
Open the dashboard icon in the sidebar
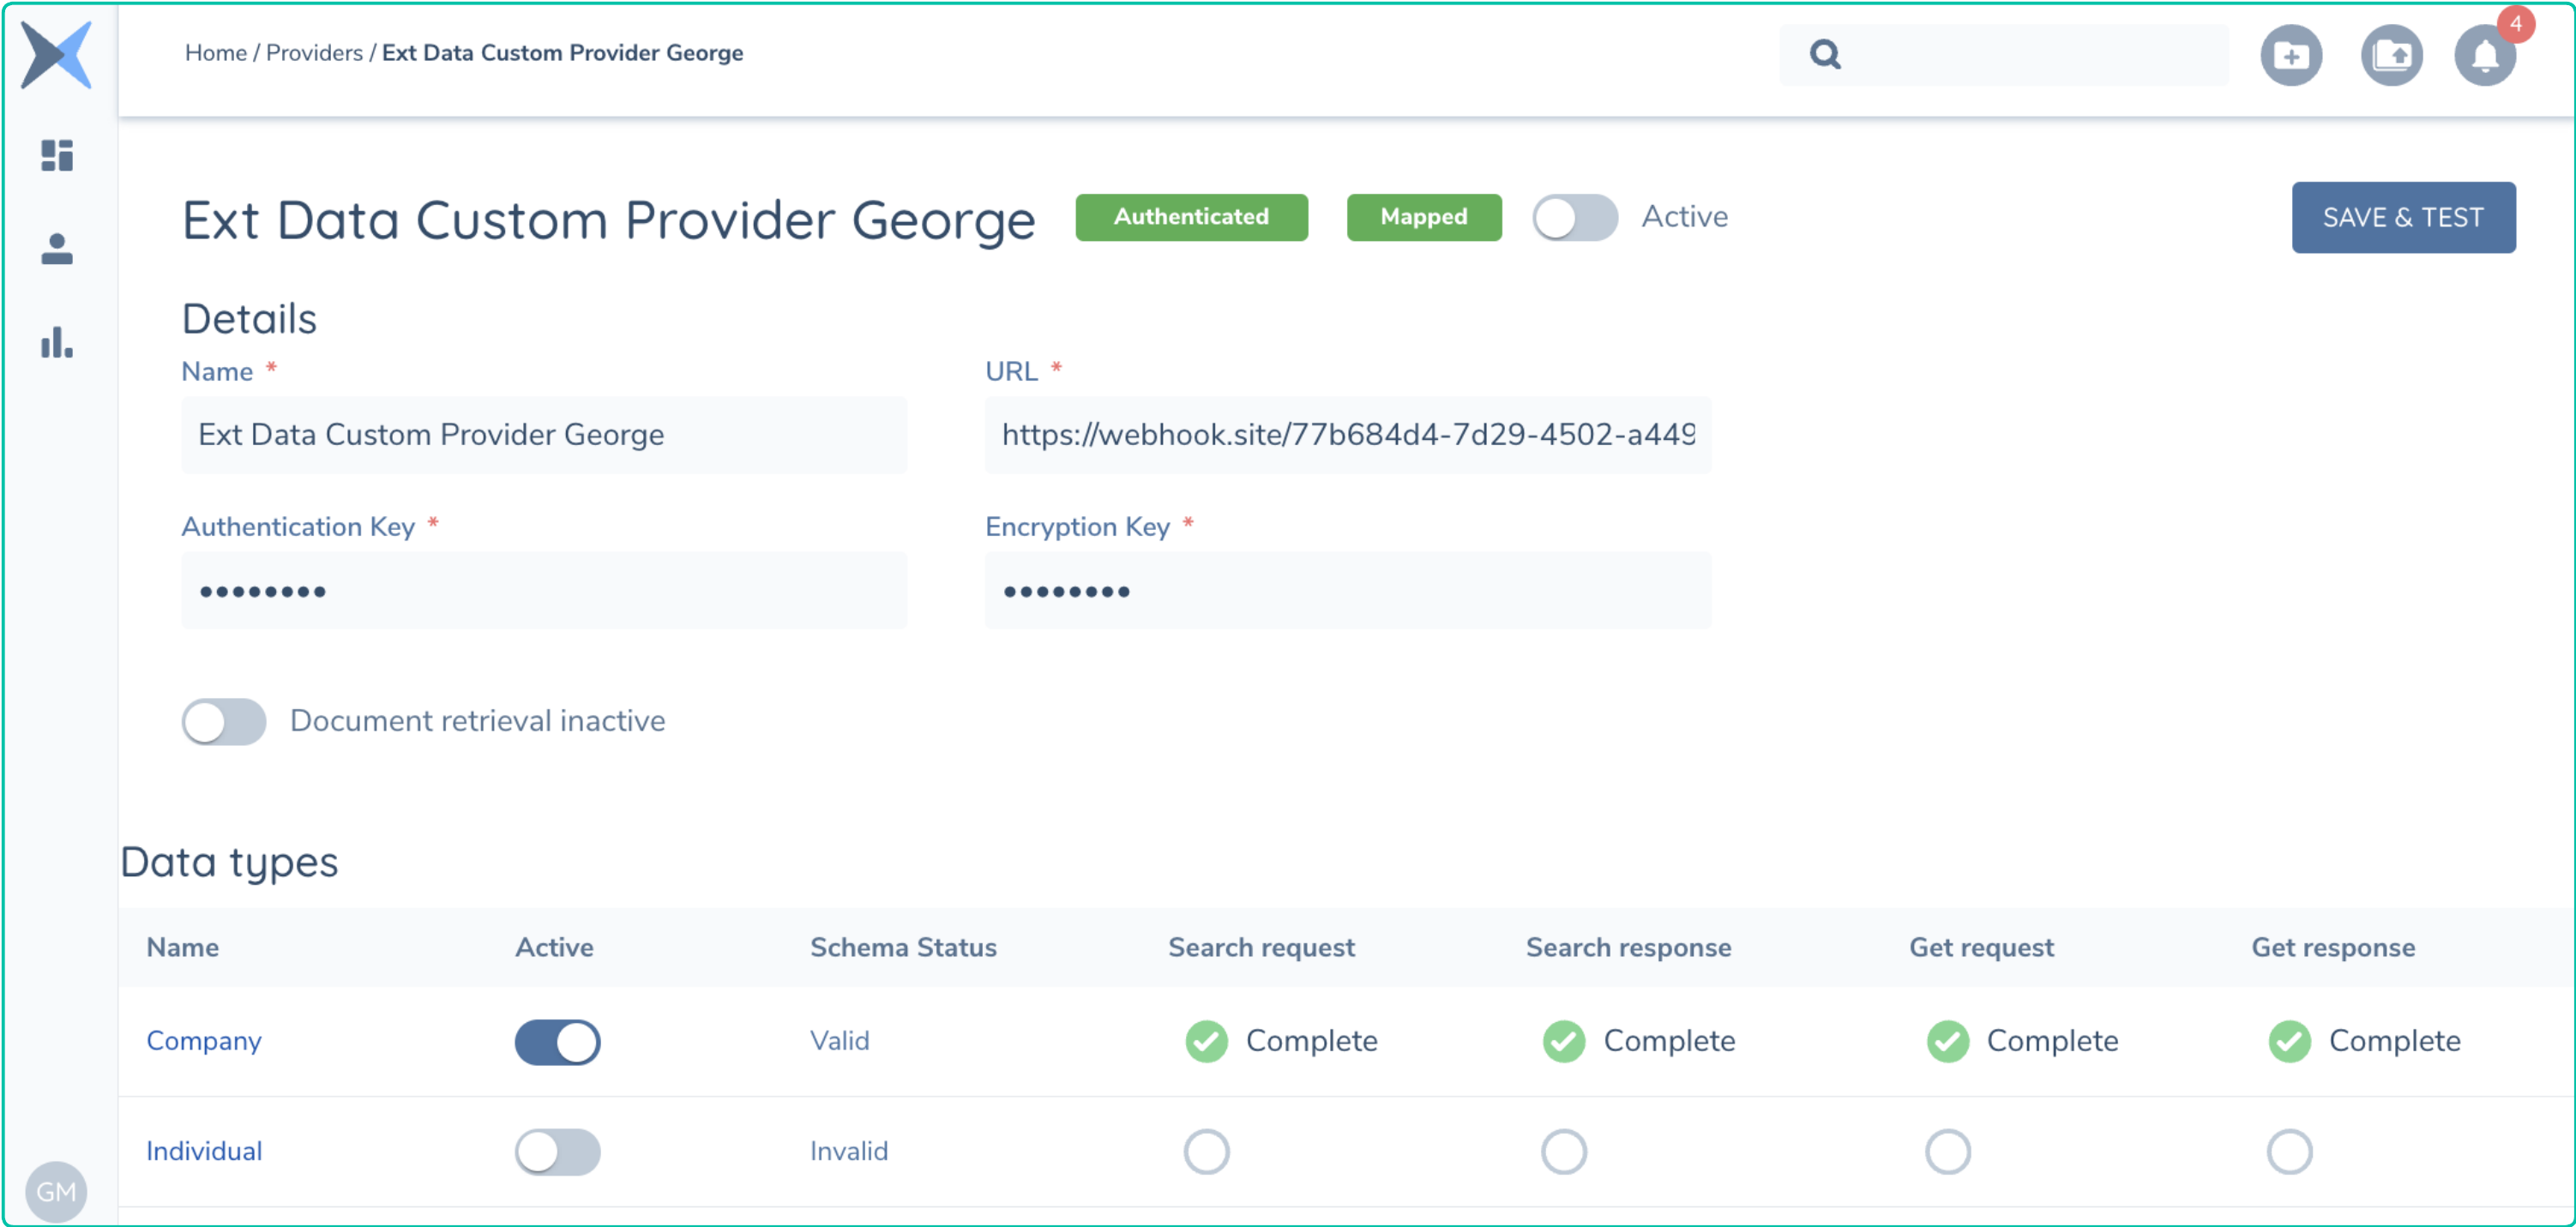click(57, 155)
